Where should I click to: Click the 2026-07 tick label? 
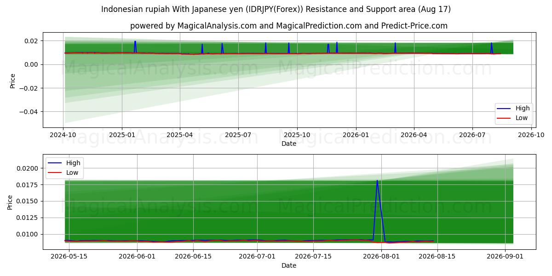pos(472,135)
